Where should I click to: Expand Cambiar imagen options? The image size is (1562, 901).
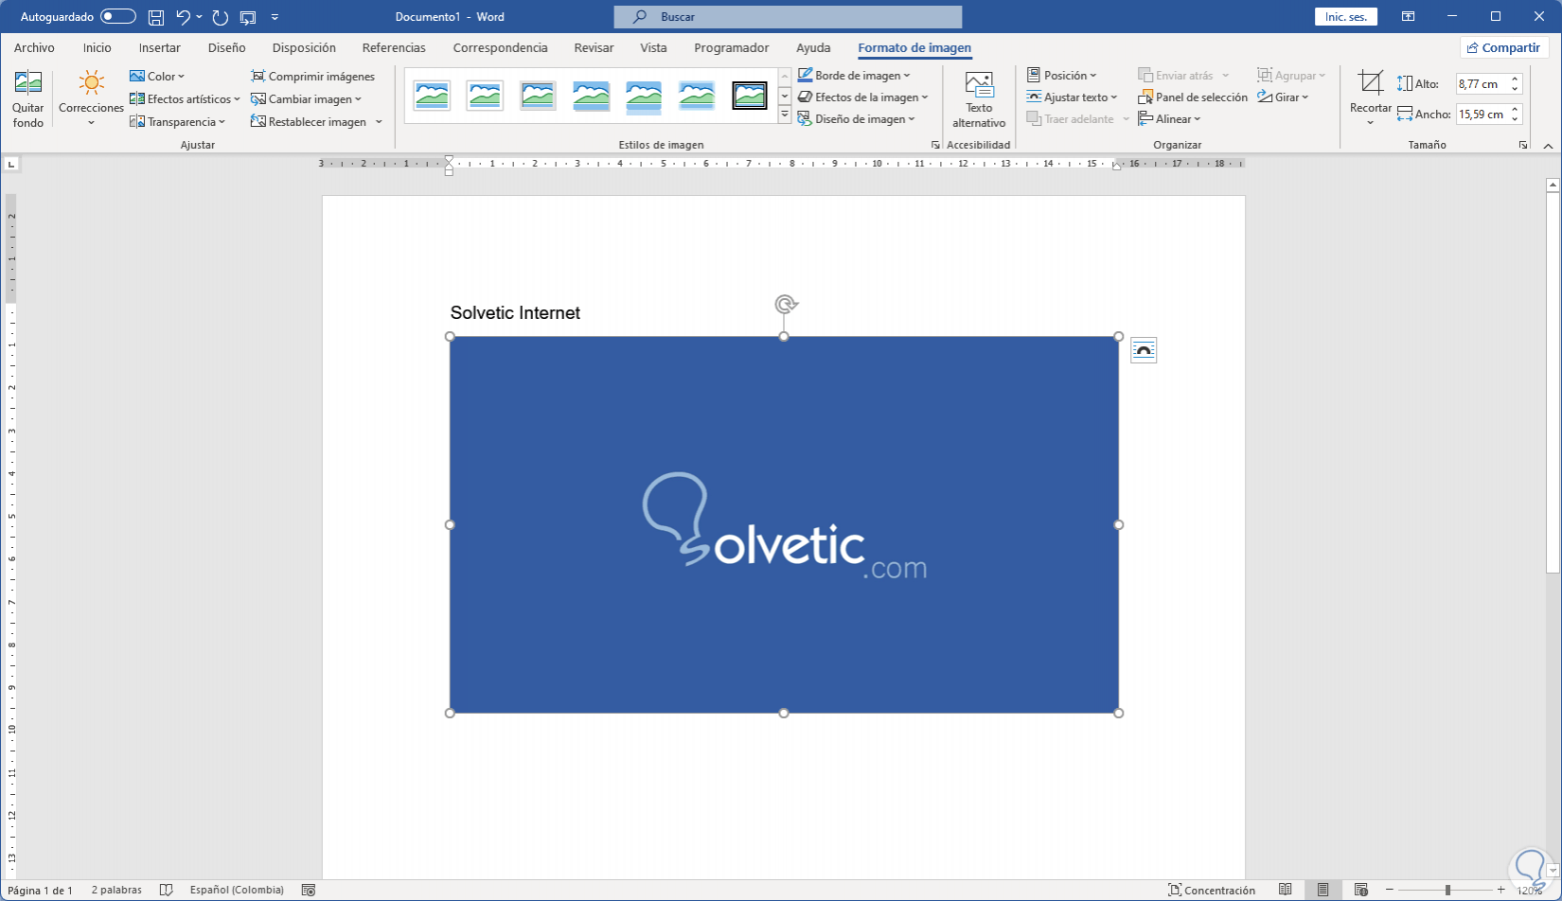tap(306, 99)
